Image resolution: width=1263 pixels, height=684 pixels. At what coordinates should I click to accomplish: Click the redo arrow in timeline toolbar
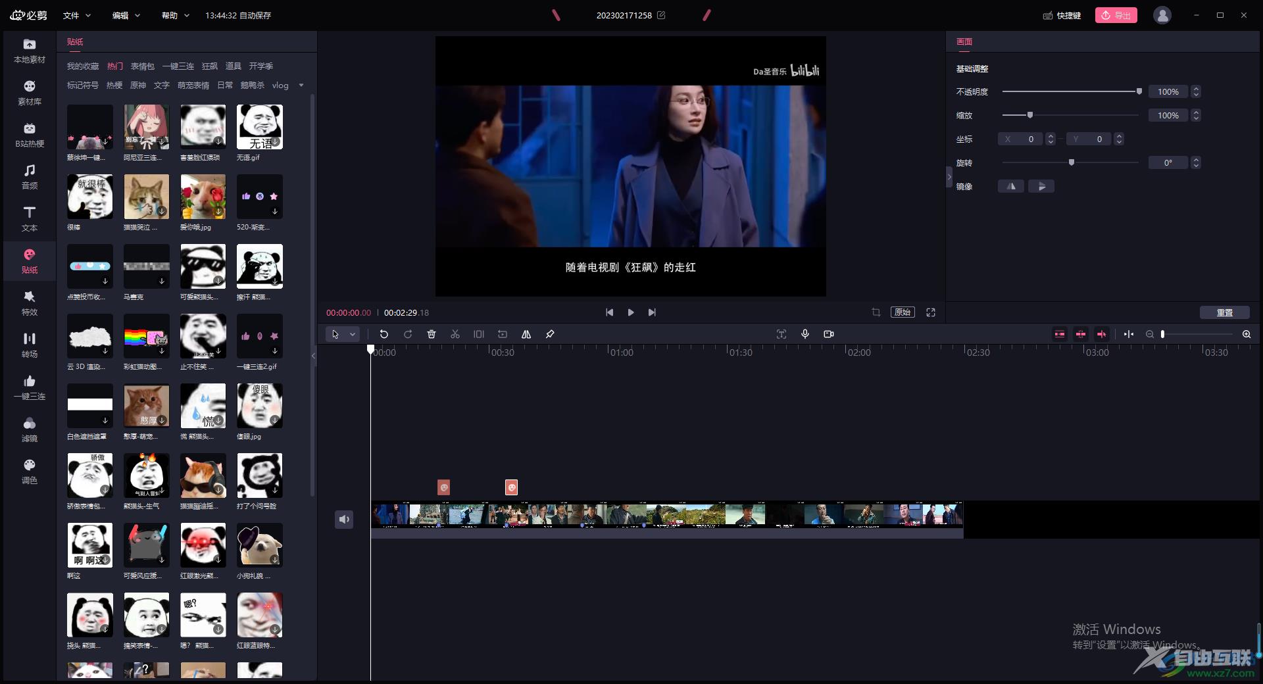(x=408, y=334)
